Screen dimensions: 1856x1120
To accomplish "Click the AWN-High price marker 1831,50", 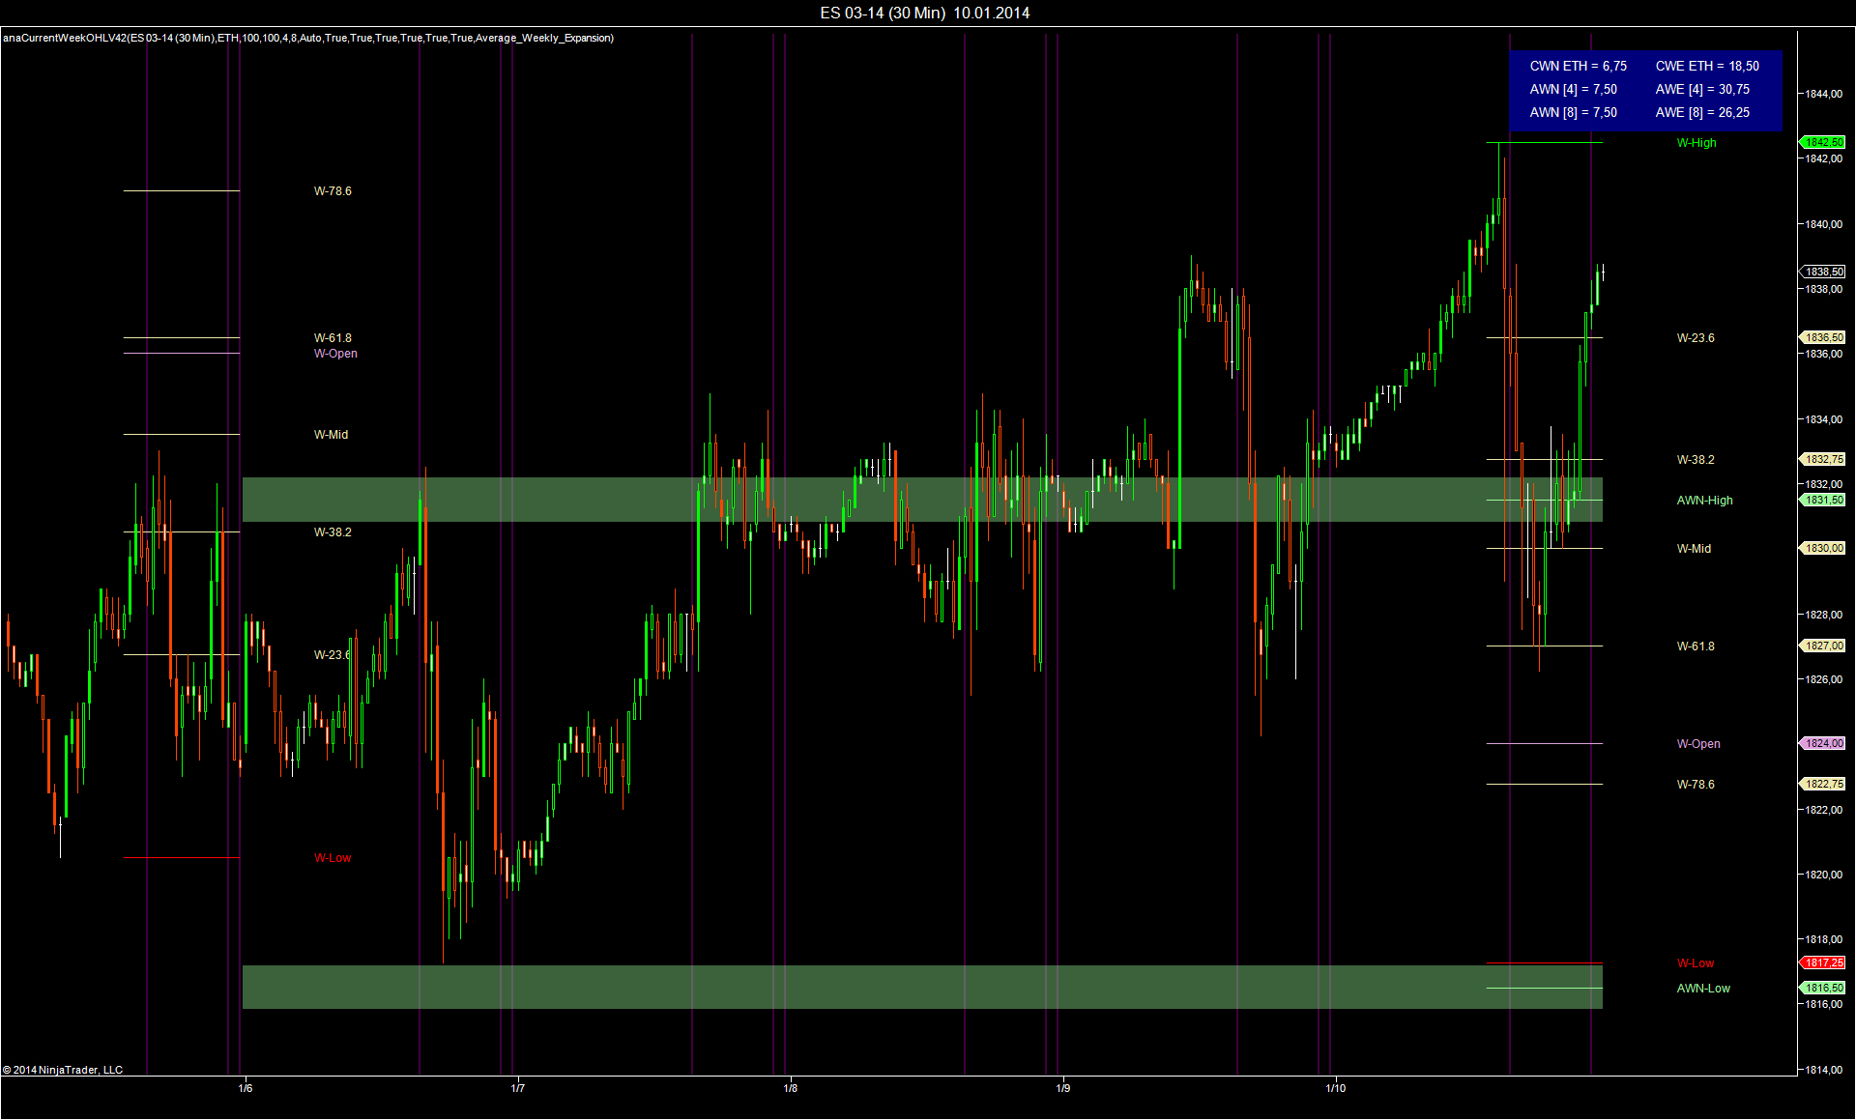I will [1823, 500].
